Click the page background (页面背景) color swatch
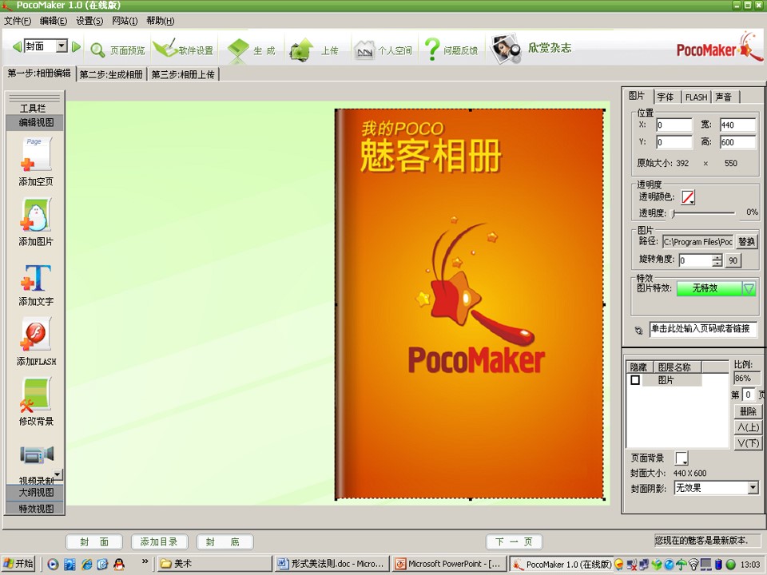Screen dimensions: 767x575 (x=682, y=458)
